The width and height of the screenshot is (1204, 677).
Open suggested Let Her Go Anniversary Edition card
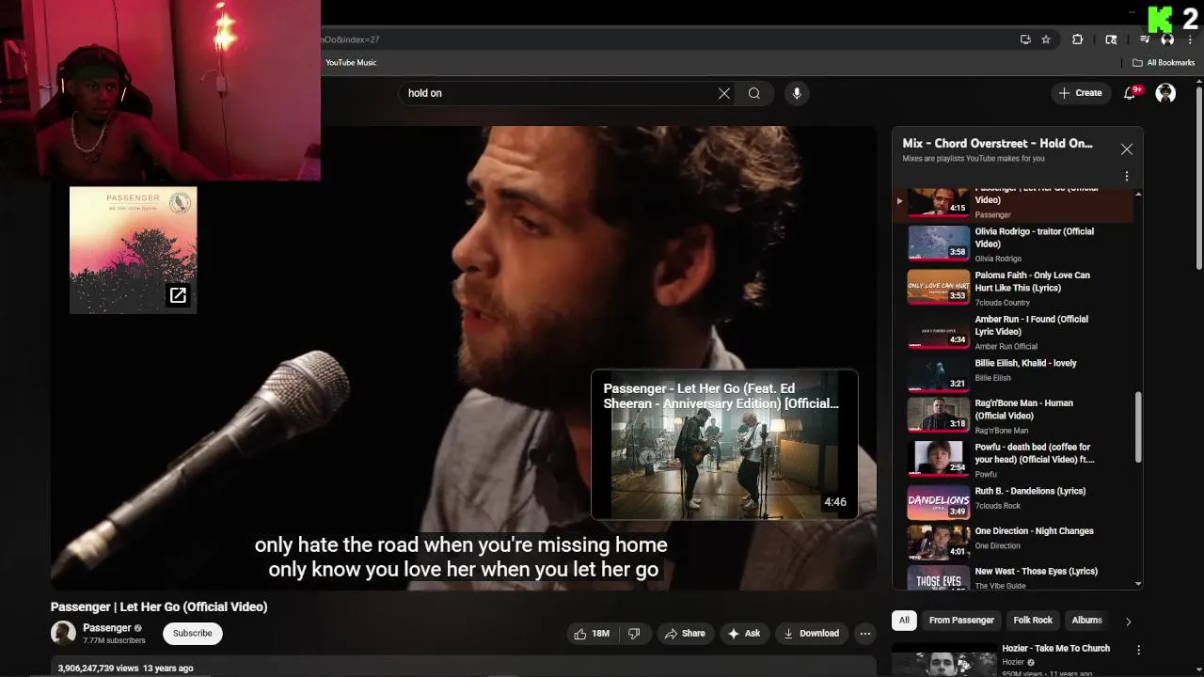(x=724, y=445)
